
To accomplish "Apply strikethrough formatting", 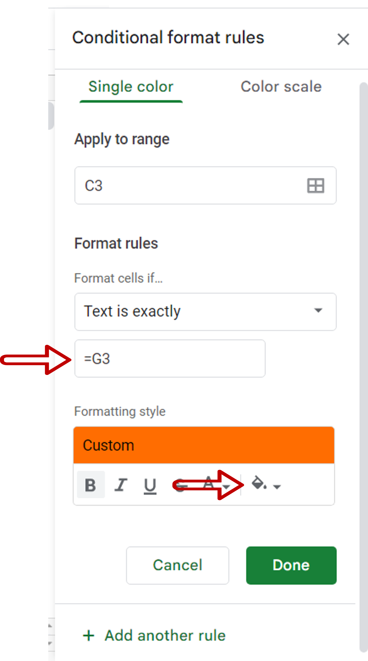I will [180, 485].
